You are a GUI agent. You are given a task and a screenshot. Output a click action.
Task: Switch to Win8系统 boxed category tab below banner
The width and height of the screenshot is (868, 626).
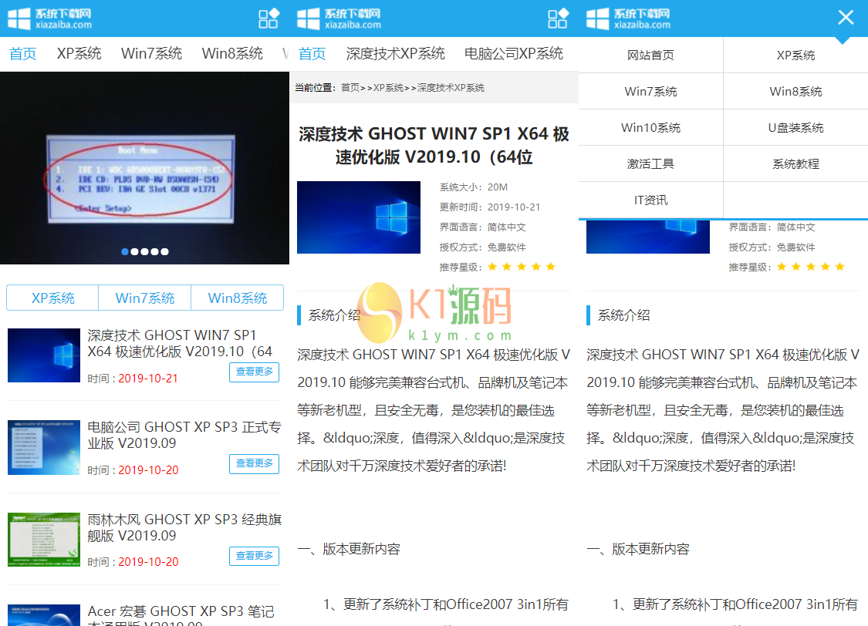pyautogui.click(x=238, y=298)
